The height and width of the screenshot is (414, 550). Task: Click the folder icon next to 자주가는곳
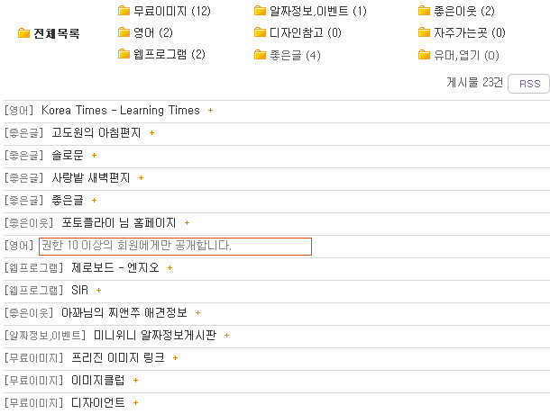[425, 32]
